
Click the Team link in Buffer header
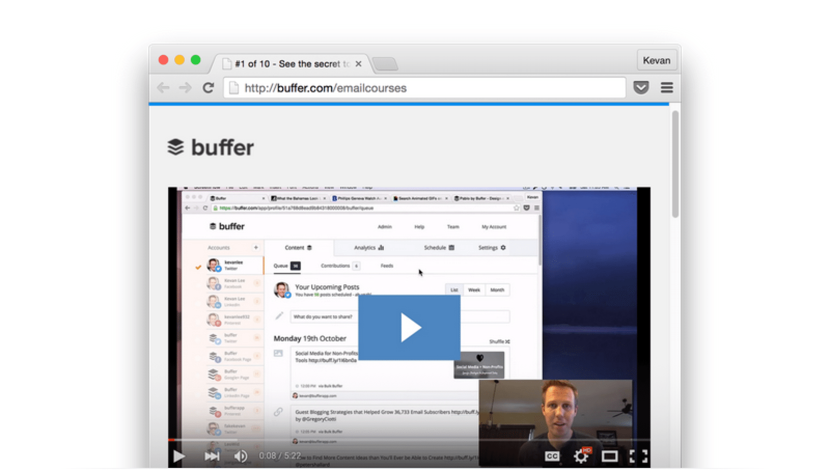[453, 227]
